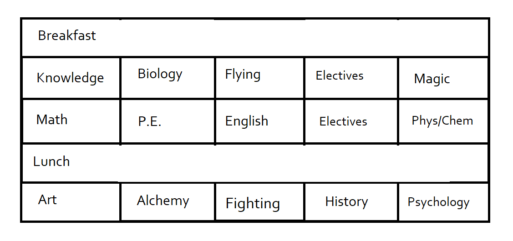Viewport: 513px width, 241px height.
Task: Select the Alchemy cell
Action: pos(168,202)
